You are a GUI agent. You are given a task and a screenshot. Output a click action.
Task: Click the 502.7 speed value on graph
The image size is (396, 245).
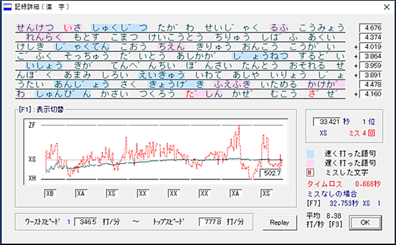coord(270,173)
